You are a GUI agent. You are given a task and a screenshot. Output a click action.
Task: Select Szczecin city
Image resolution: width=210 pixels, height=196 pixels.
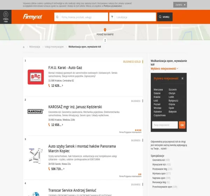pos(173,90)
